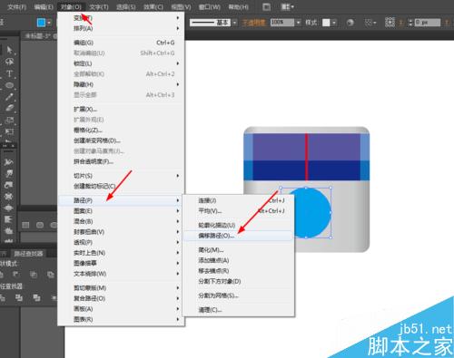Select the Pucker tool in floating strip
The height and width of the screenshot is (358, 454).
pos(8,197)
